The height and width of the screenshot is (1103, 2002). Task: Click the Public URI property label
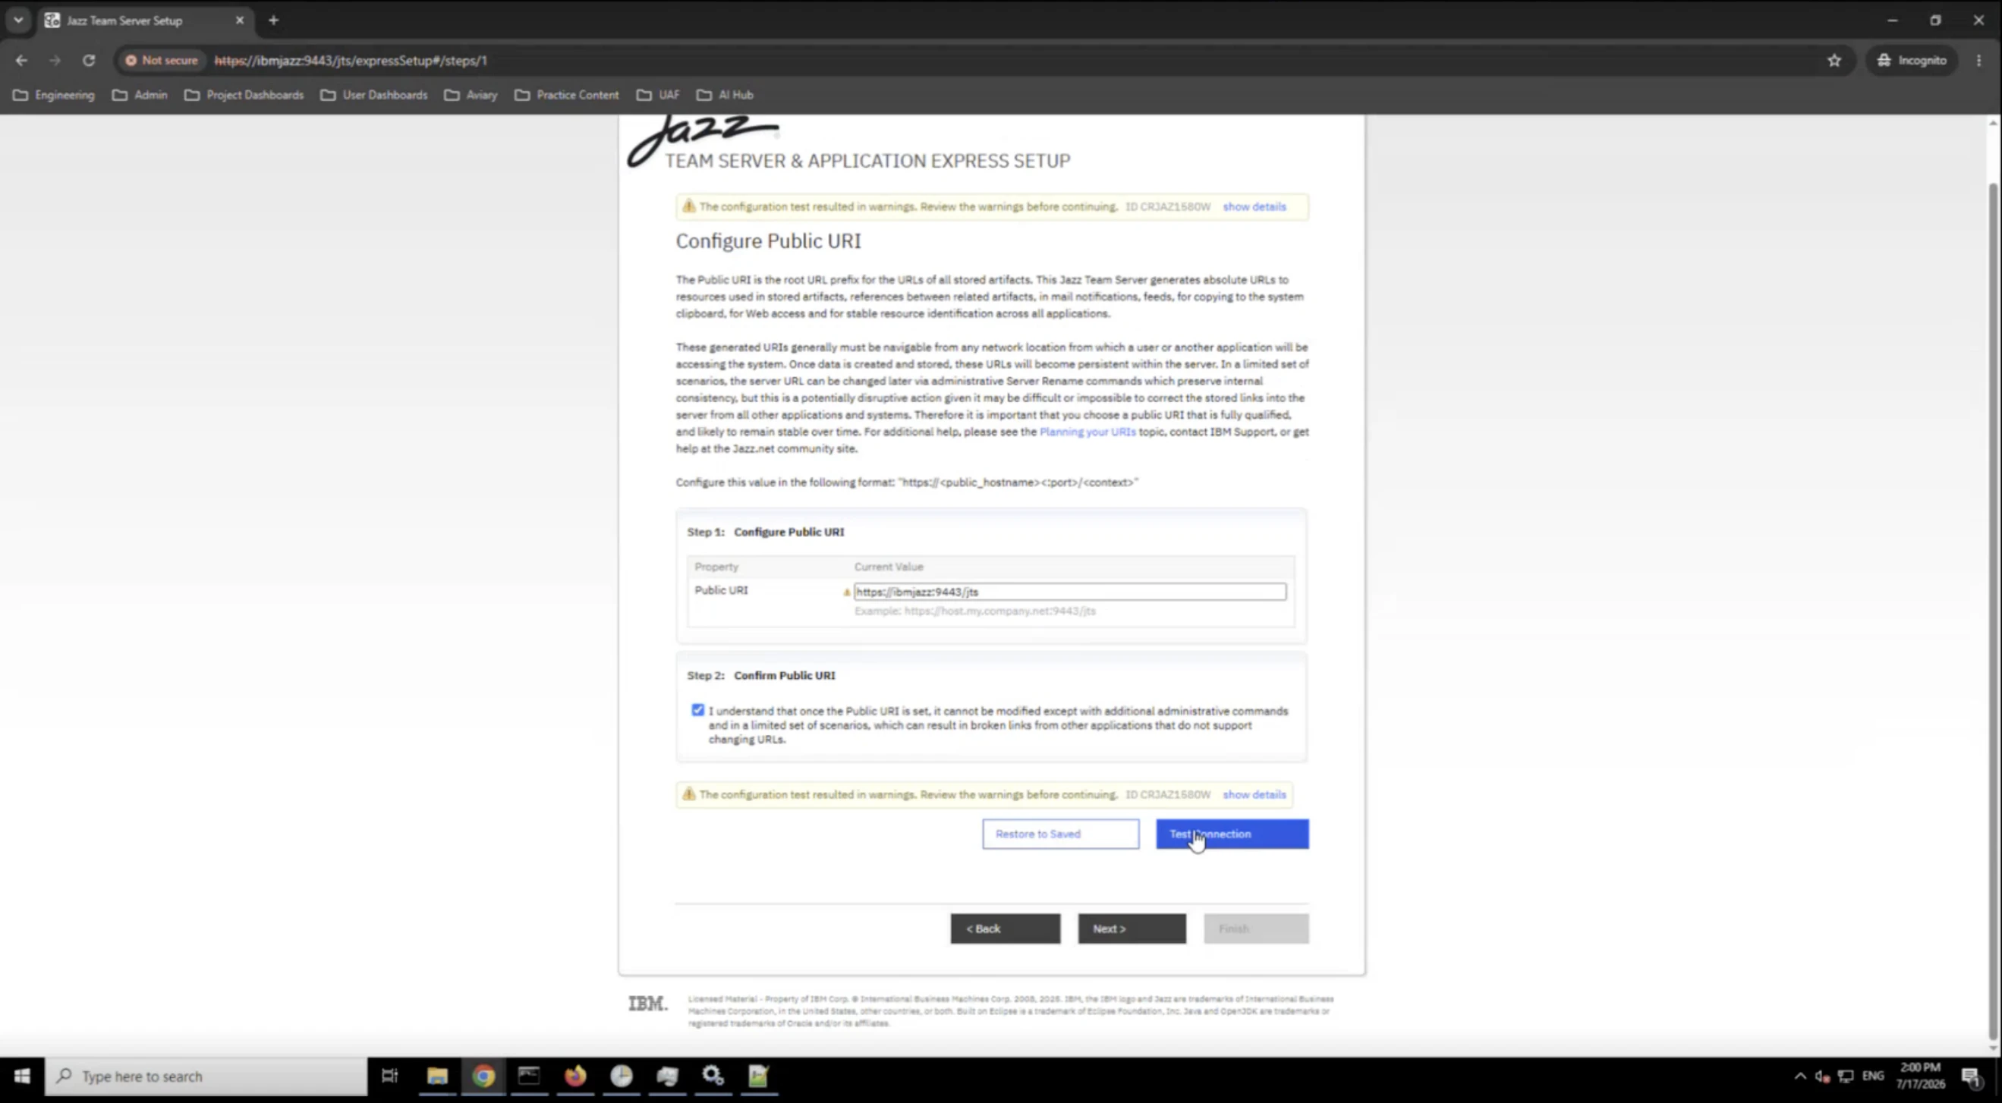pos(721,590)
